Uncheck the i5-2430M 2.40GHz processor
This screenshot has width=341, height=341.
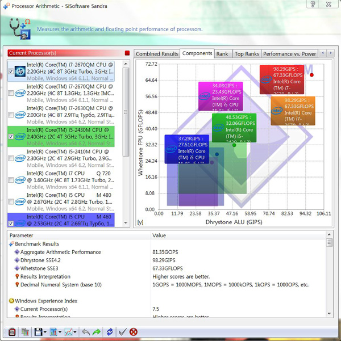11,136
